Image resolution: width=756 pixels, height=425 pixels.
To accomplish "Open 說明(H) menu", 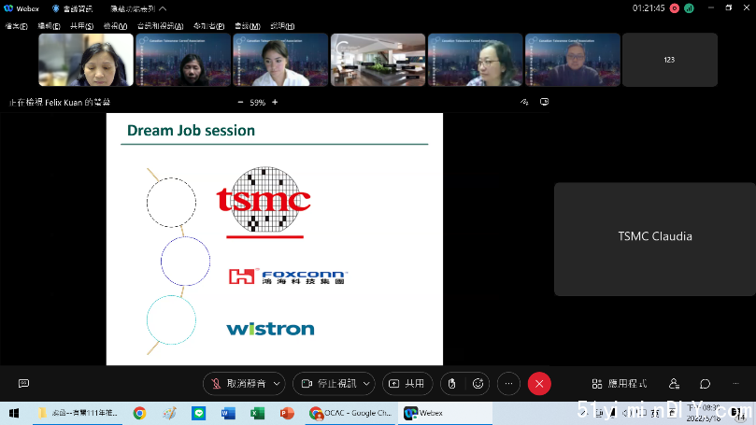I will pos(282,26).
